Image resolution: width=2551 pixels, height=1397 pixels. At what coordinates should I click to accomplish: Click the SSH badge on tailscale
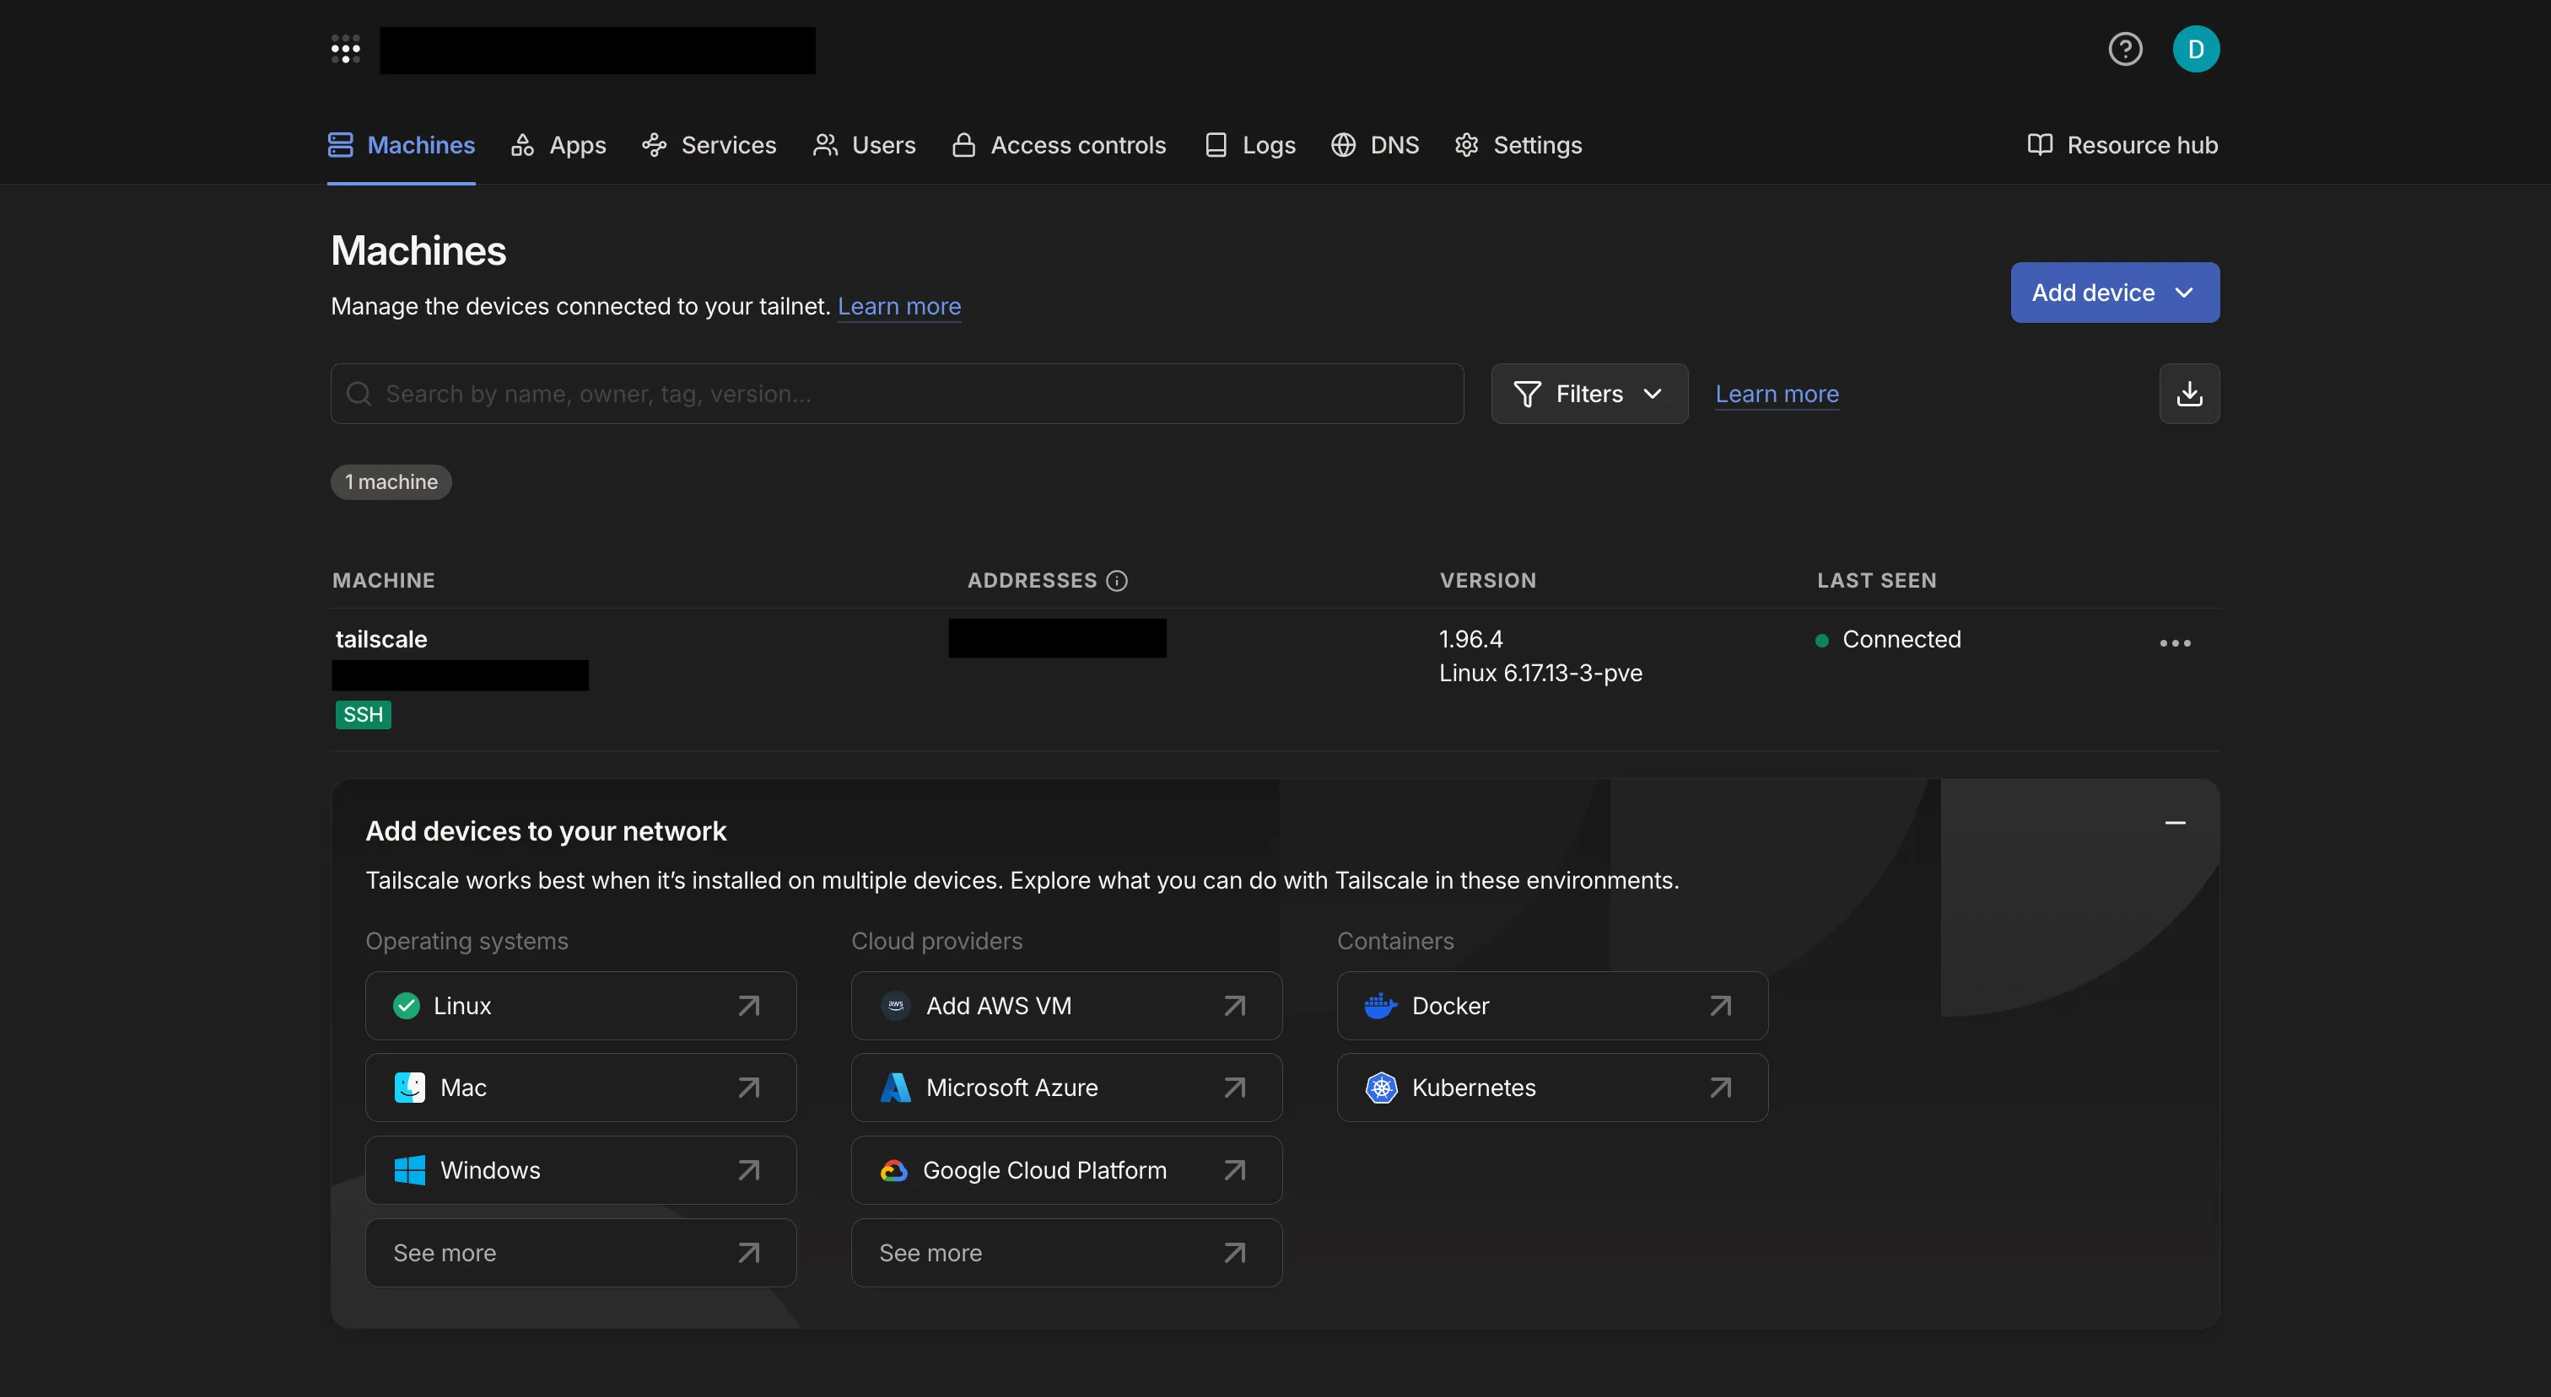click(364, 714)
